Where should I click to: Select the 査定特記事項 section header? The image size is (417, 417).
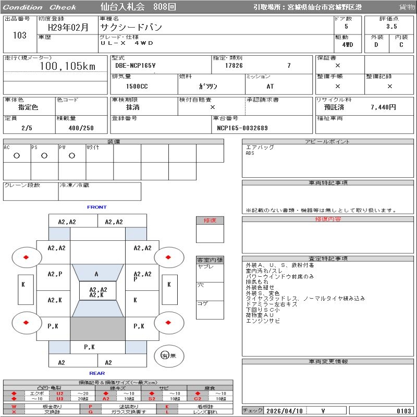point(328,259)
